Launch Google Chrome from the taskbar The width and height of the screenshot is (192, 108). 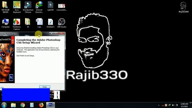coord(23,105)
